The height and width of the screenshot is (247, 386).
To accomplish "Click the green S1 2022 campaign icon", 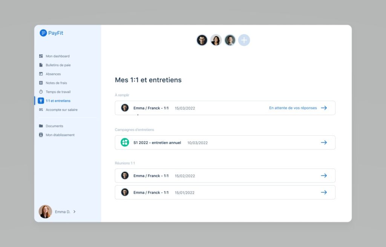I will (124, 142).
